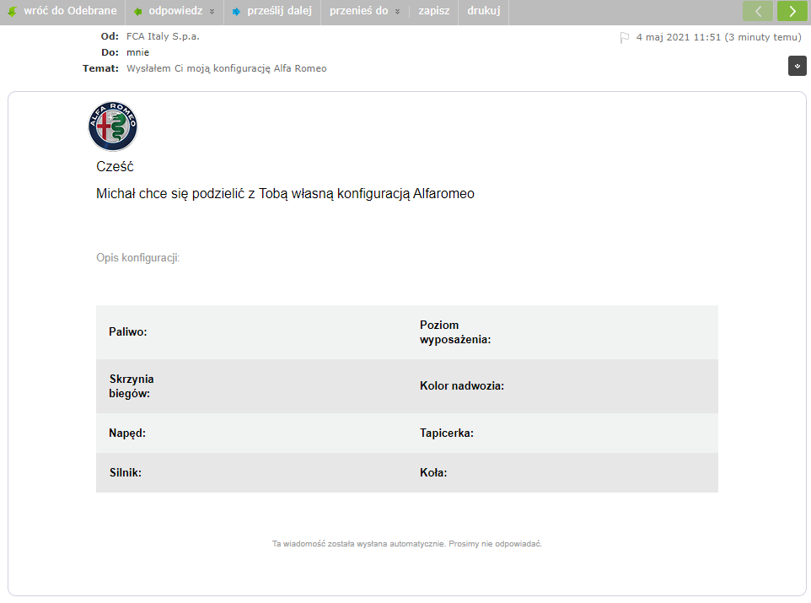Click the Skrzynia biegów table cell
The image size is (811, 603).
click(251, 386)
